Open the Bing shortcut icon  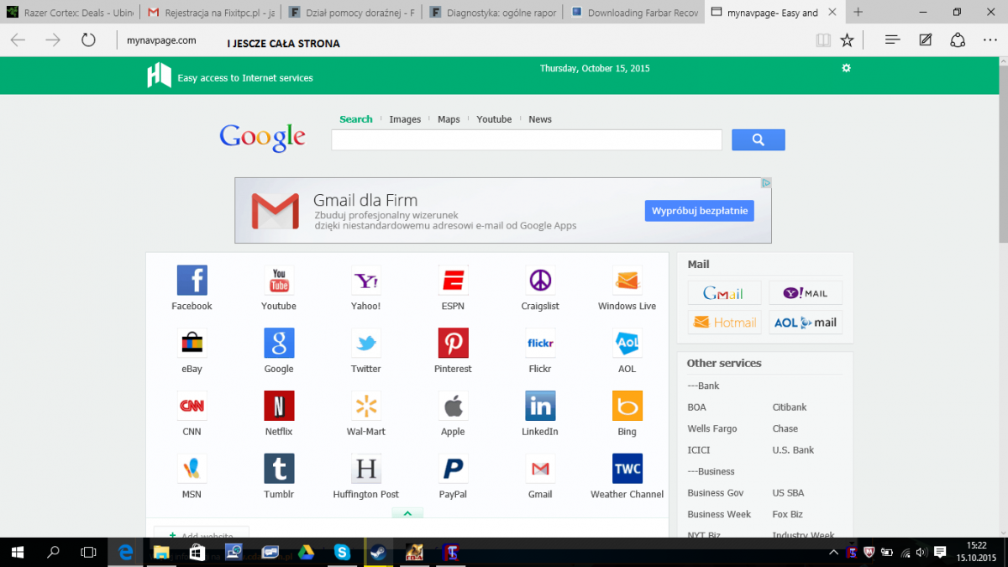coord(627,406)
